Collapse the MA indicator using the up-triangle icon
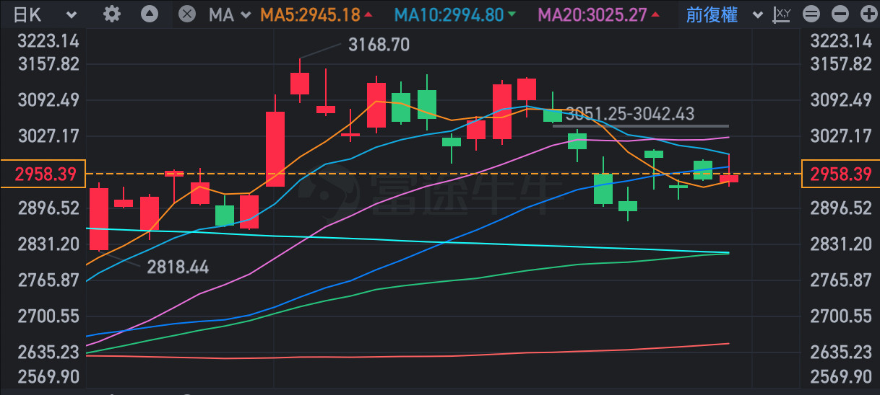Viewport: 880px width, 395px height. coord(150,14)
